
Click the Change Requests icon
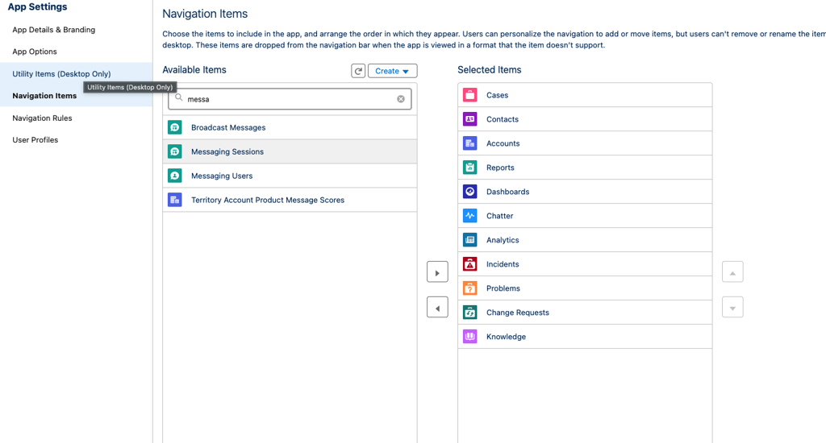pos(470,313)
